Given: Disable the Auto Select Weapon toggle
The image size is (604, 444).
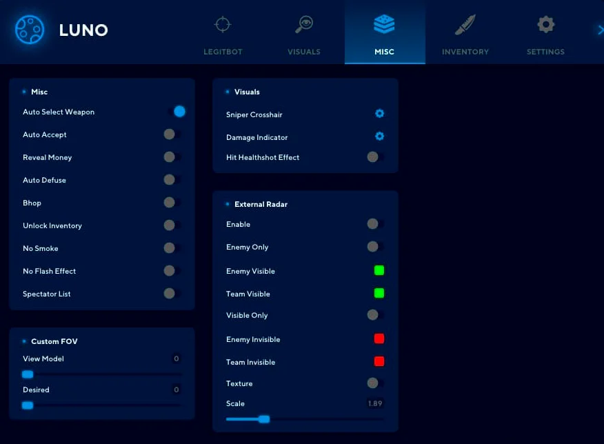Looking at the screenshot, I should pyautogui.click(x=175, y=112).
